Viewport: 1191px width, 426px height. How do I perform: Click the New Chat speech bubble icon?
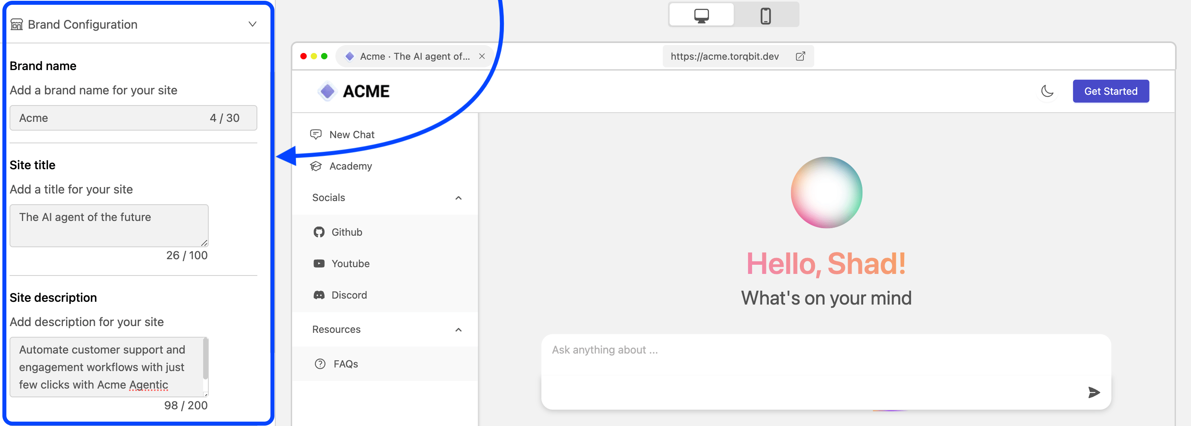pos(316,135)
